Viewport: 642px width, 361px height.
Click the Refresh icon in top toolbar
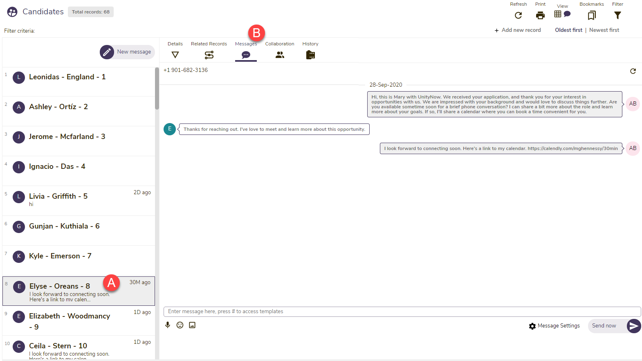pos(518,16)
